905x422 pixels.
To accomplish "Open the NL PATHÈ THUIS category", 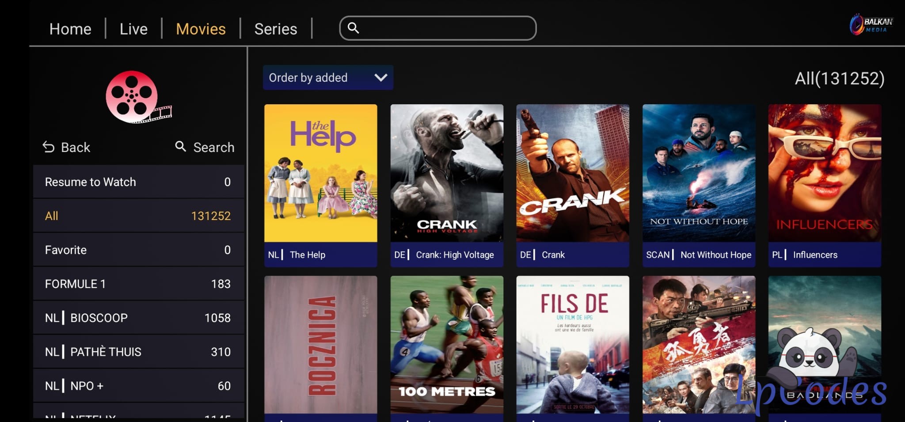I will 138,352.
